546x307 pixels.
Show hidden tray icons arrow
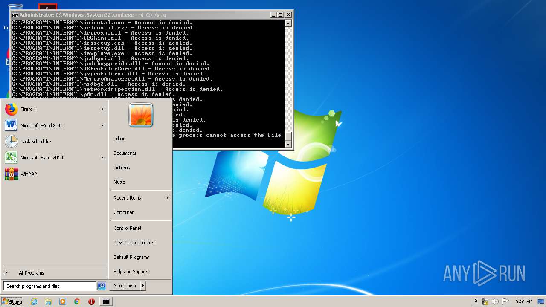click(x=476, y=301)
